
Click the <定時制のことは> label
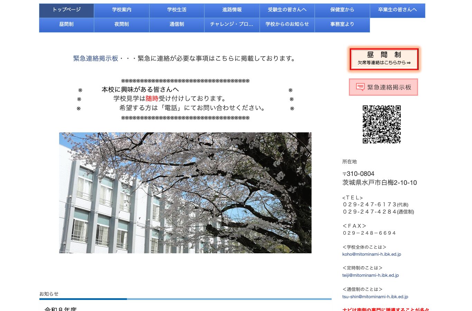click(362, 268)
